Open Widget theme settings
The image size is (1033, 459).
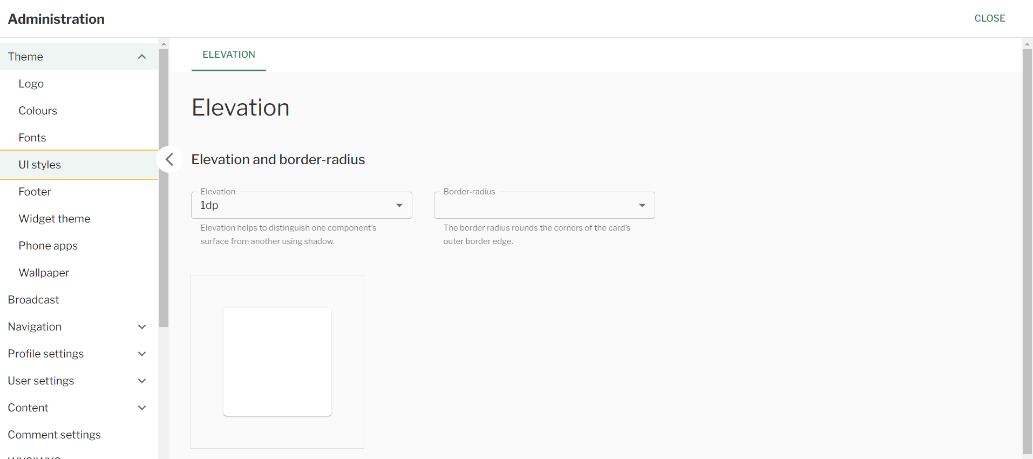[x=55, y=219]
